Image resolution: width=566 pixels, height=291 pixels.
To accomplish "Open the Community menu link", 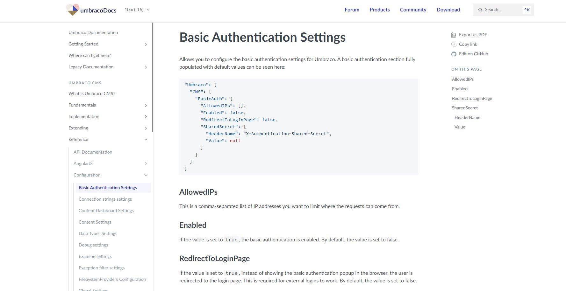I will pyautogui.click(x=413, y=10).
